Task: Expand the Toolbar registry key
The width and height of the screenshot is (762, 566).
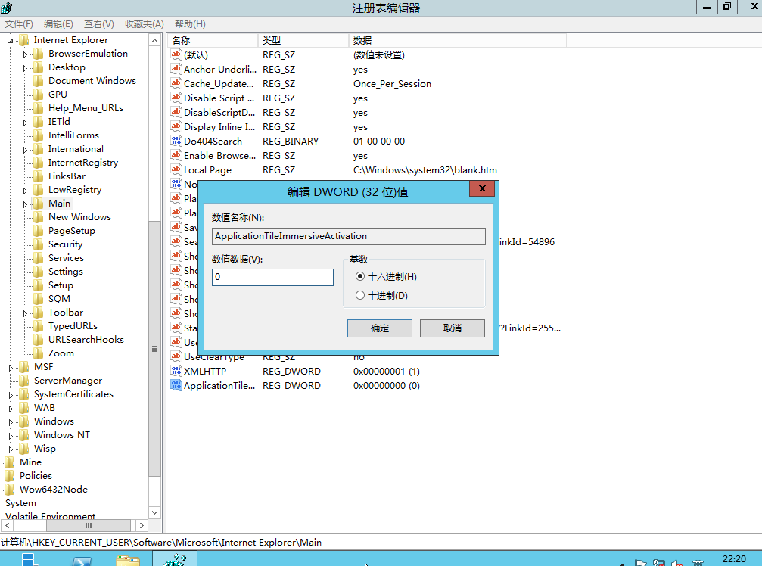Action: [x=23, y=312]
